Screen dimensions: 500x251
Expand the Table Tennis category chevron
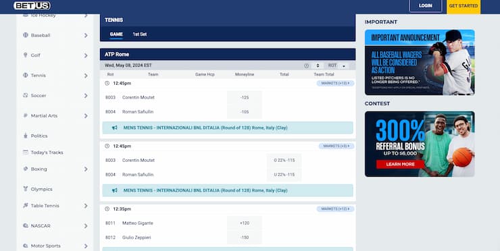[86, 206]
